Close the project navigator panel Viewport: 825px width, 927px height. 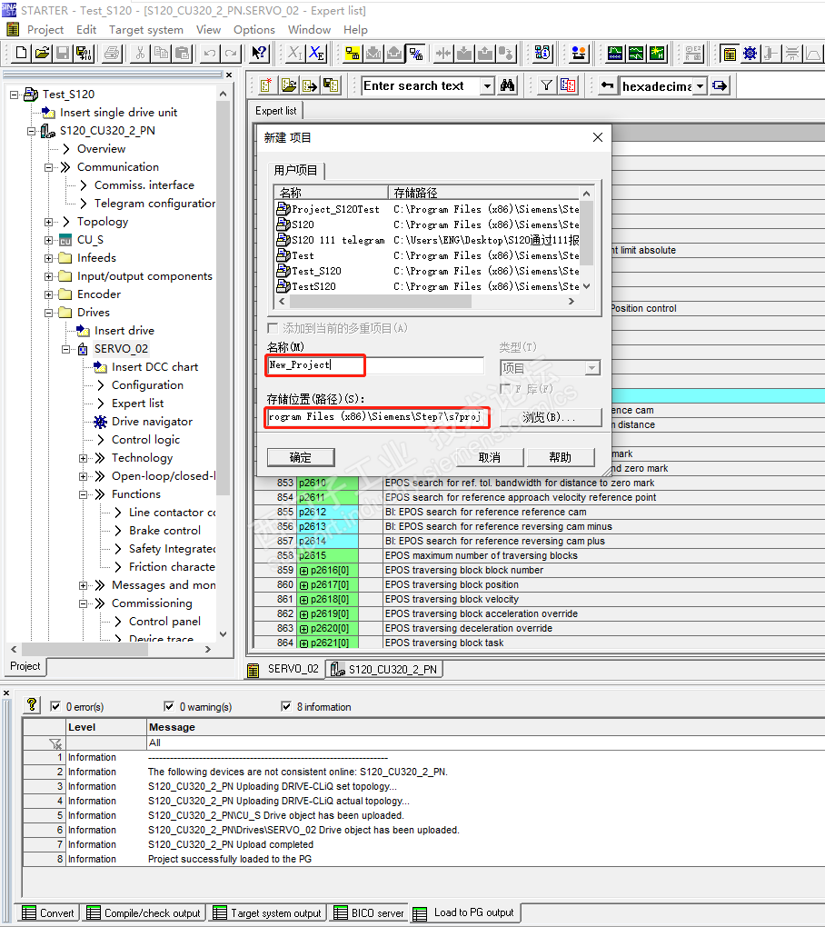click(229, 75)
